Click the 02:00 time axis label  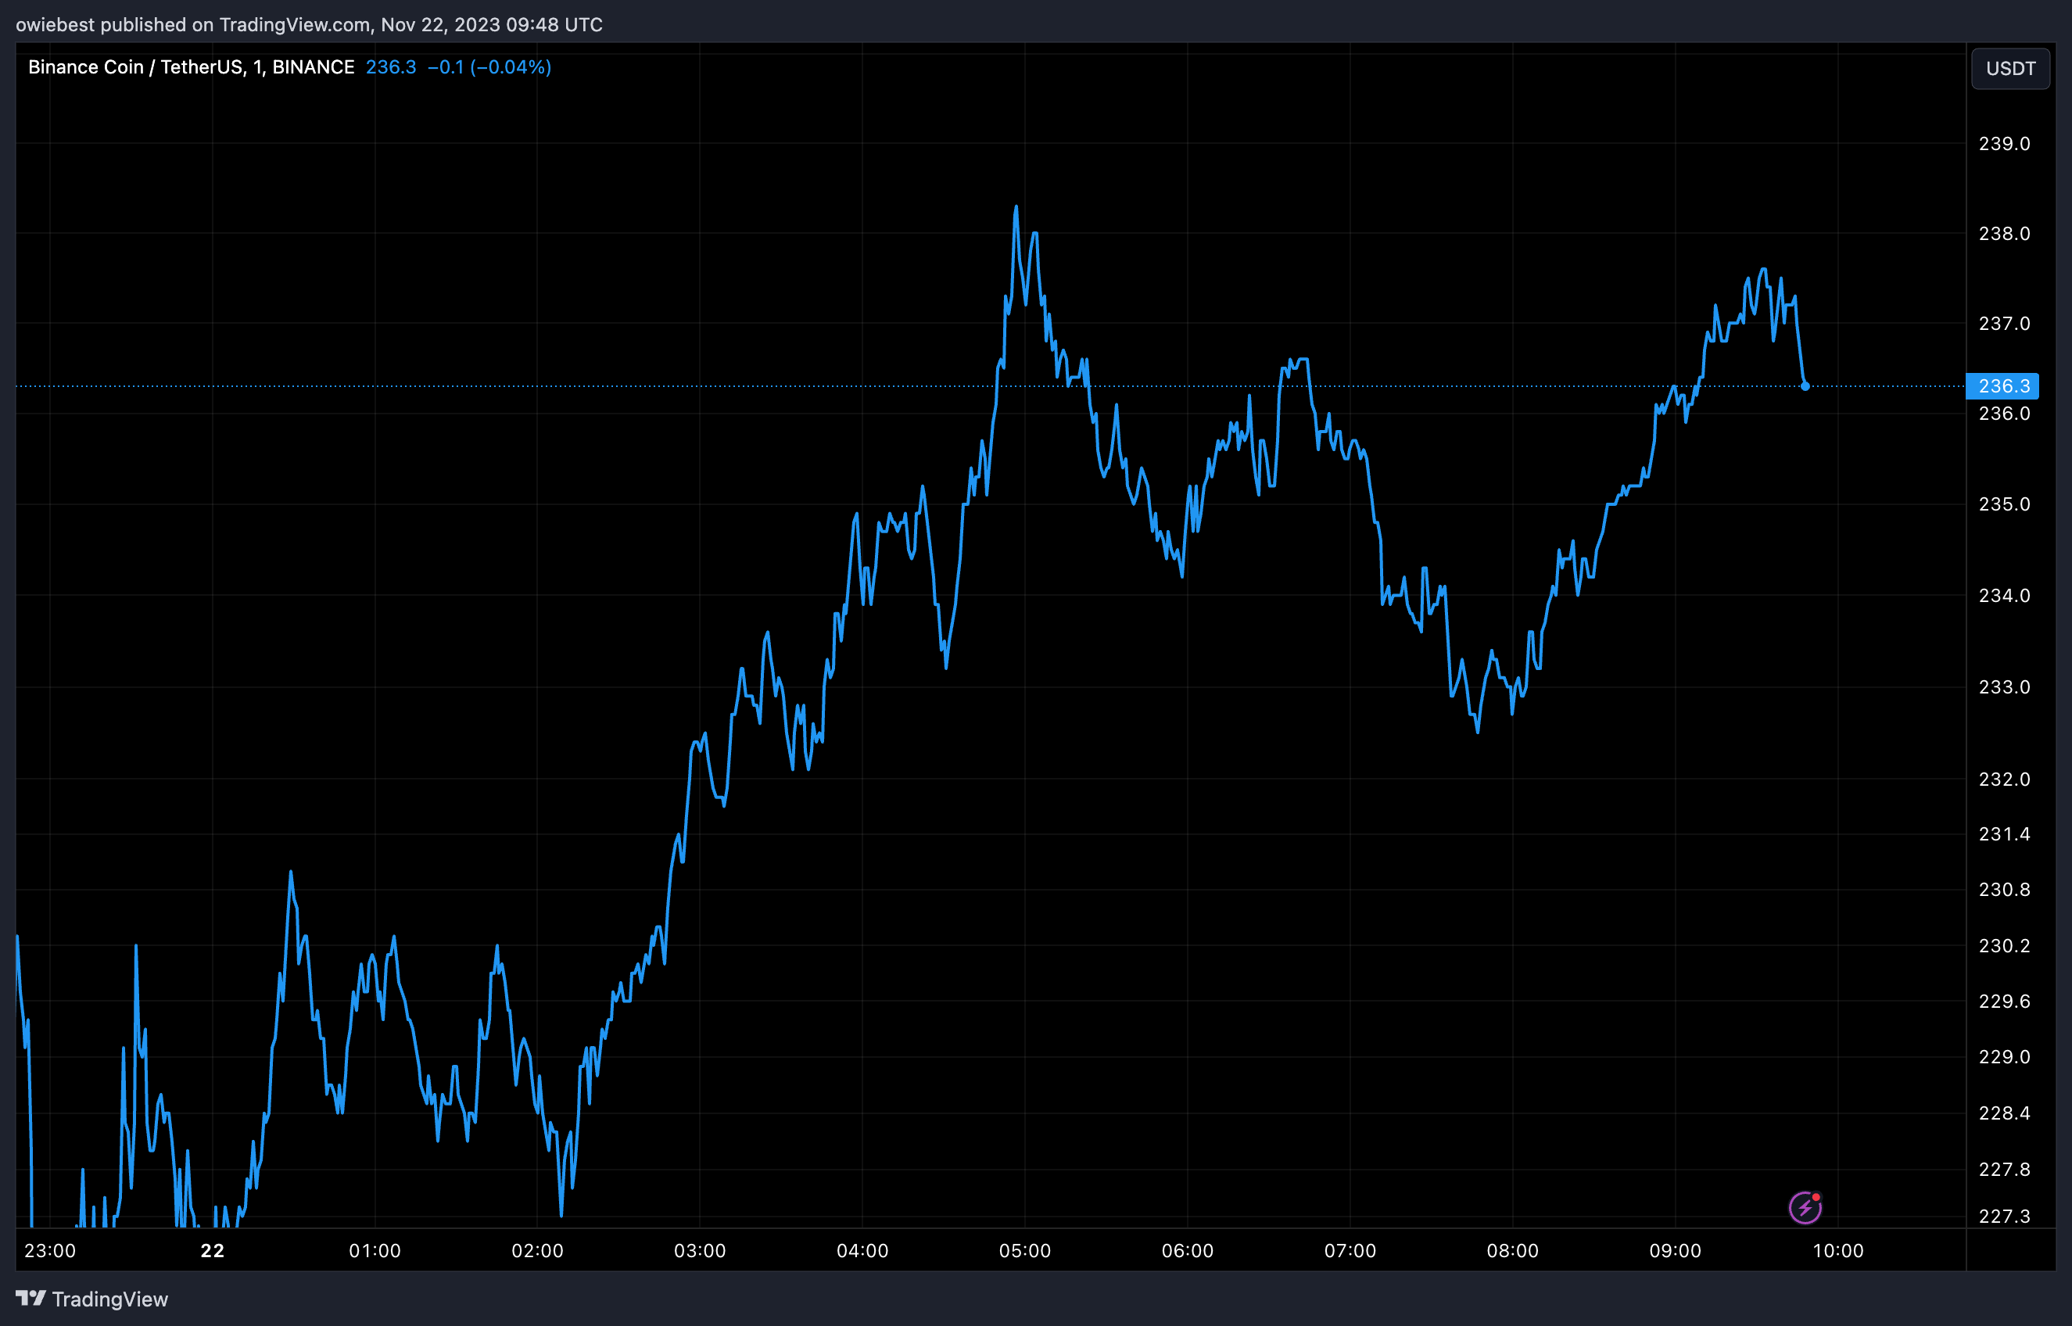coord(537,1250)
